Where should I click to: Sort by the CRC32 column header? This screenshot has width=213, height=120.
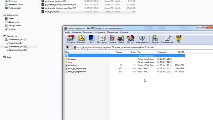click(179, 52)
